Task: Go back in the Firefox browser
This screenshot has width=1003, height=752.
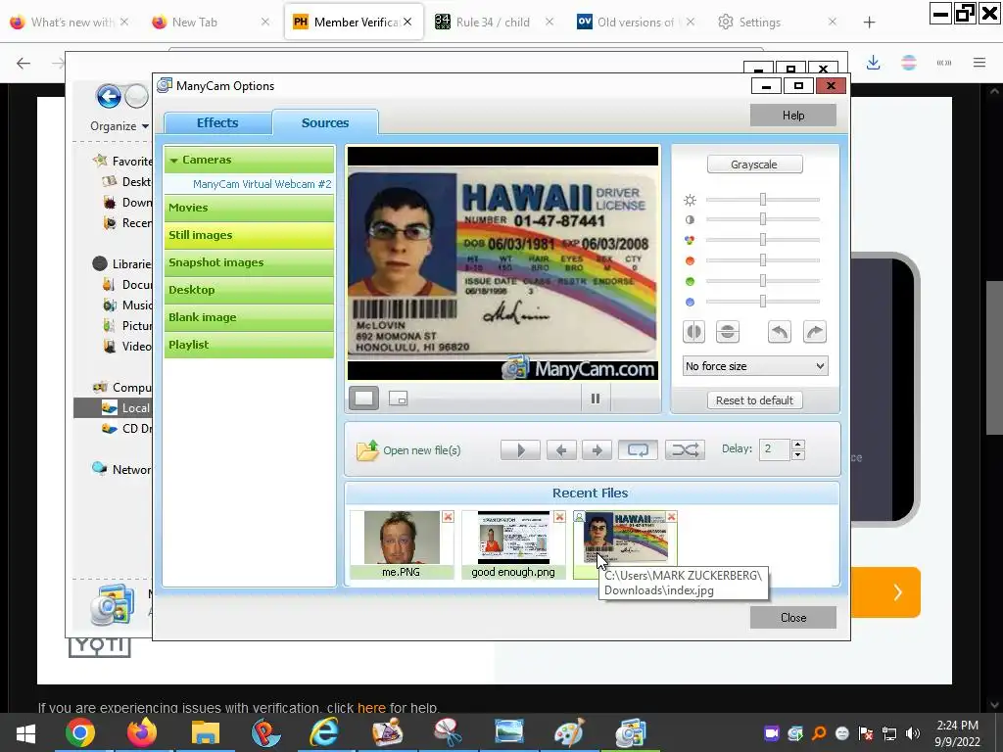Action: click(24, 63)
